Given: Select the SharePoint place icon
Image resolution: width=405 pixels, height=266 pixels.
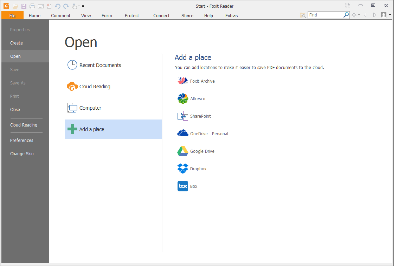Looking at the screenshot, I should pyautogui.click(x=182, y=116).
